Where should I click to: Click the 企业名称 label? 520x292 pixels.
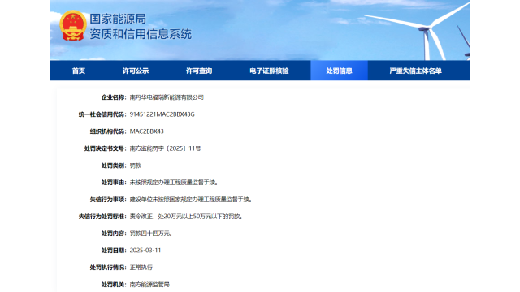[114, 97]
